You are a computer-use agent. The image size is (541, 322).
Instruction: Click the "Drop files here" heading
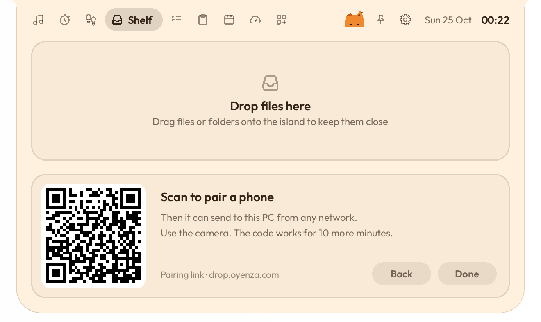coord(270,106)
